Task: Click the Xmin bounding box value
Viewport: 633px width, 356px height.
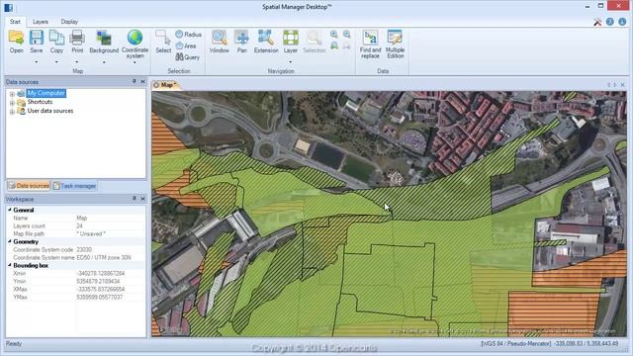Action: (101, 273)
